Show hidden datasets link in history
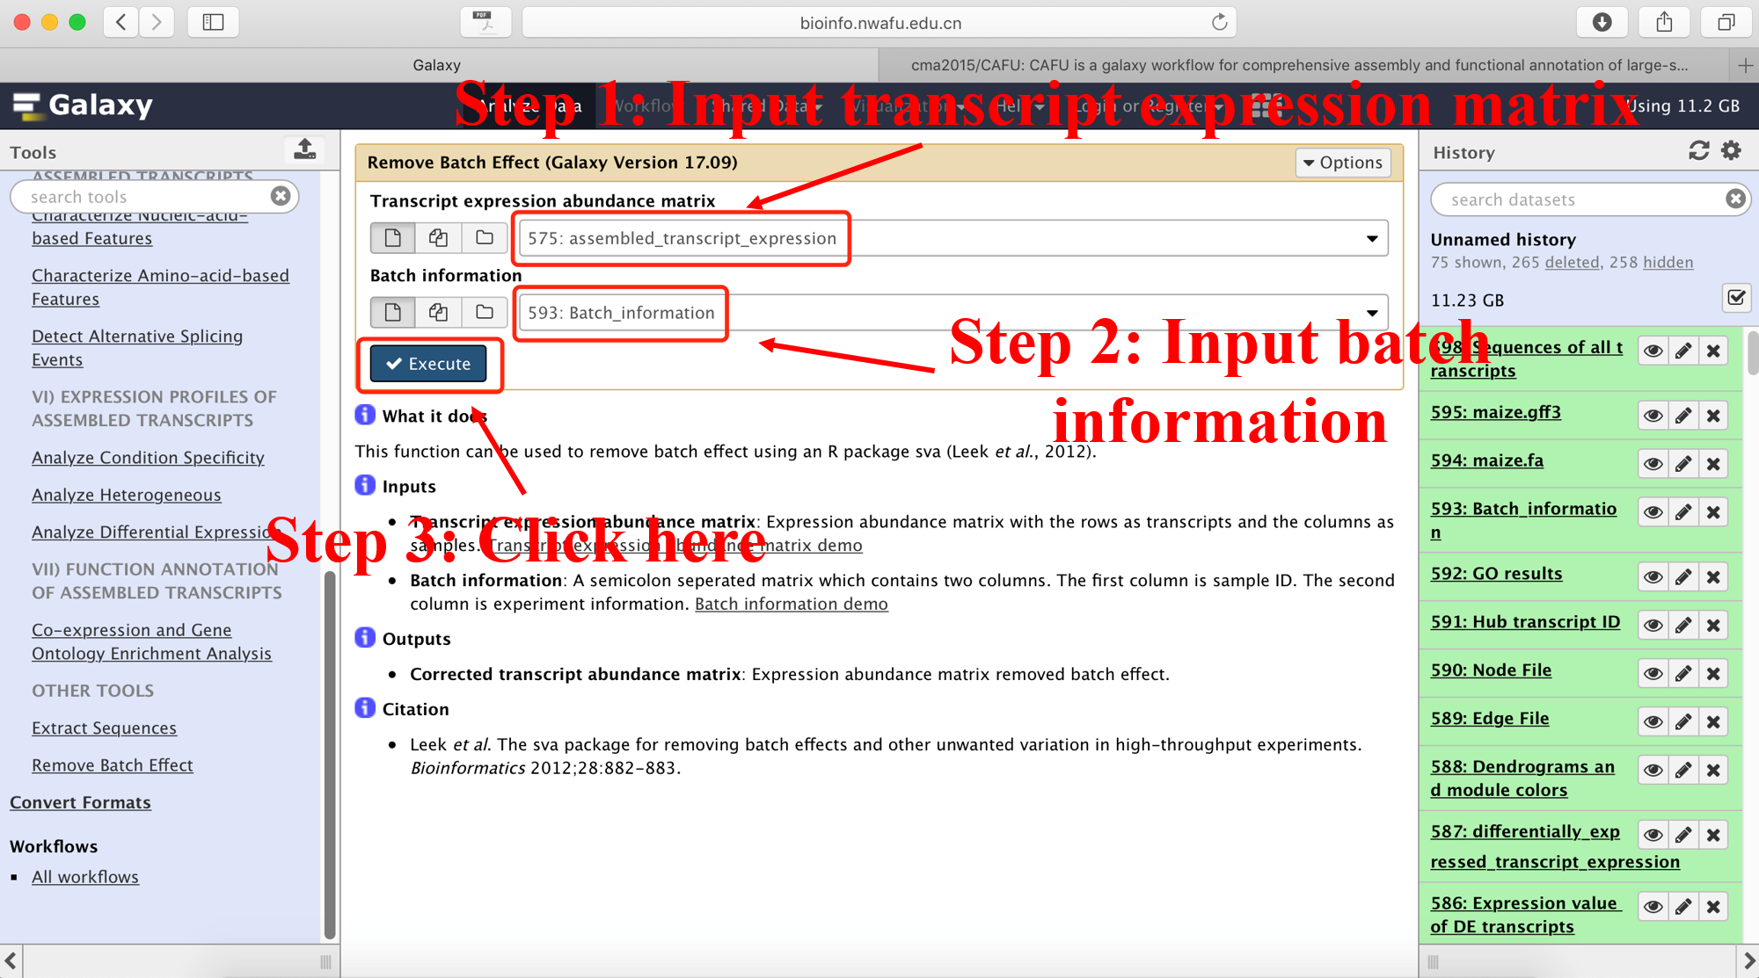 click(1668, 263)
